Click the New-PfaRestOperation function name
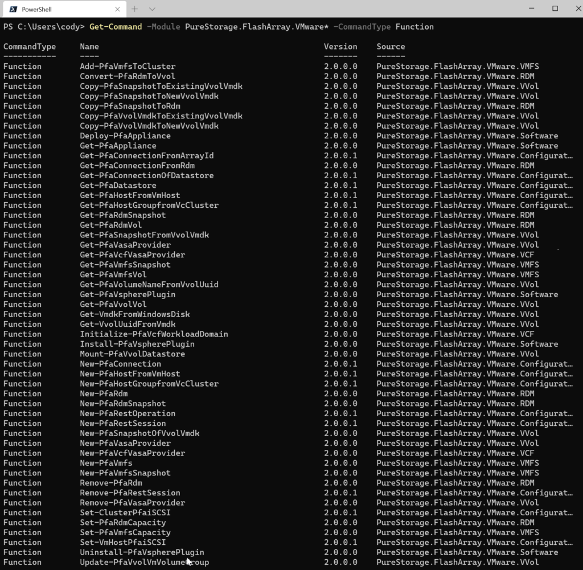The height and width of the screenshot is (570, 583). pos(128,413)
